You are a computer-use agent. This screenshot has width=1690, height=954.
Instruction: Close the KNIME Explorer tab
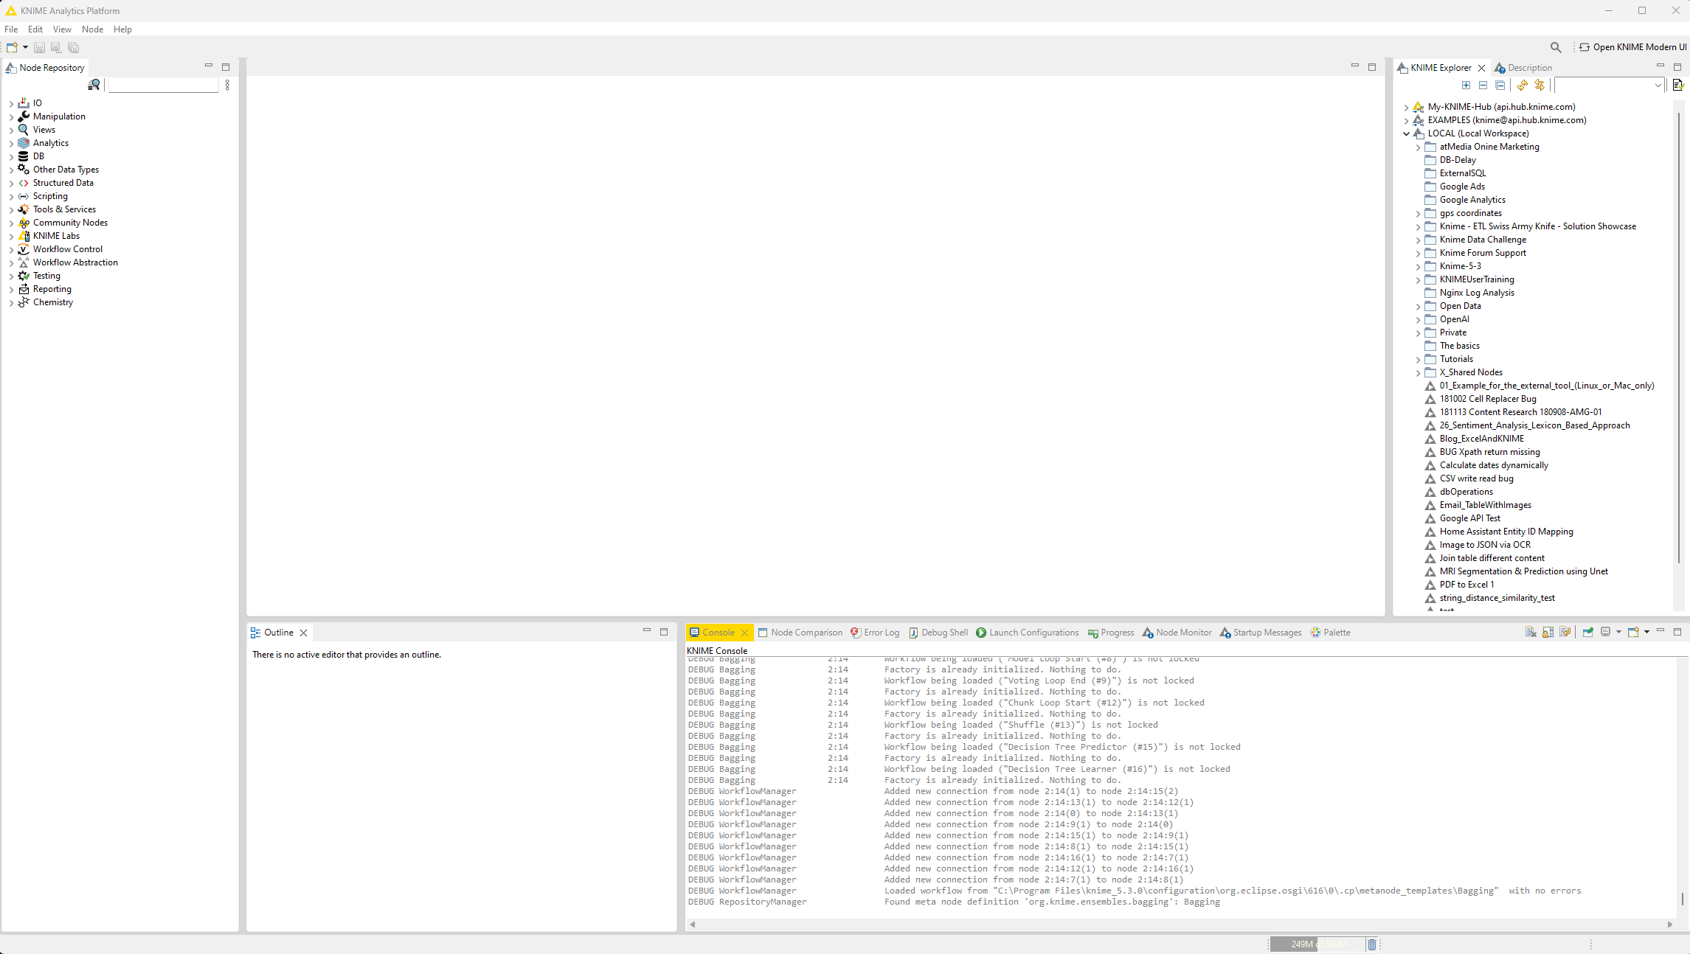(1481, 68)
